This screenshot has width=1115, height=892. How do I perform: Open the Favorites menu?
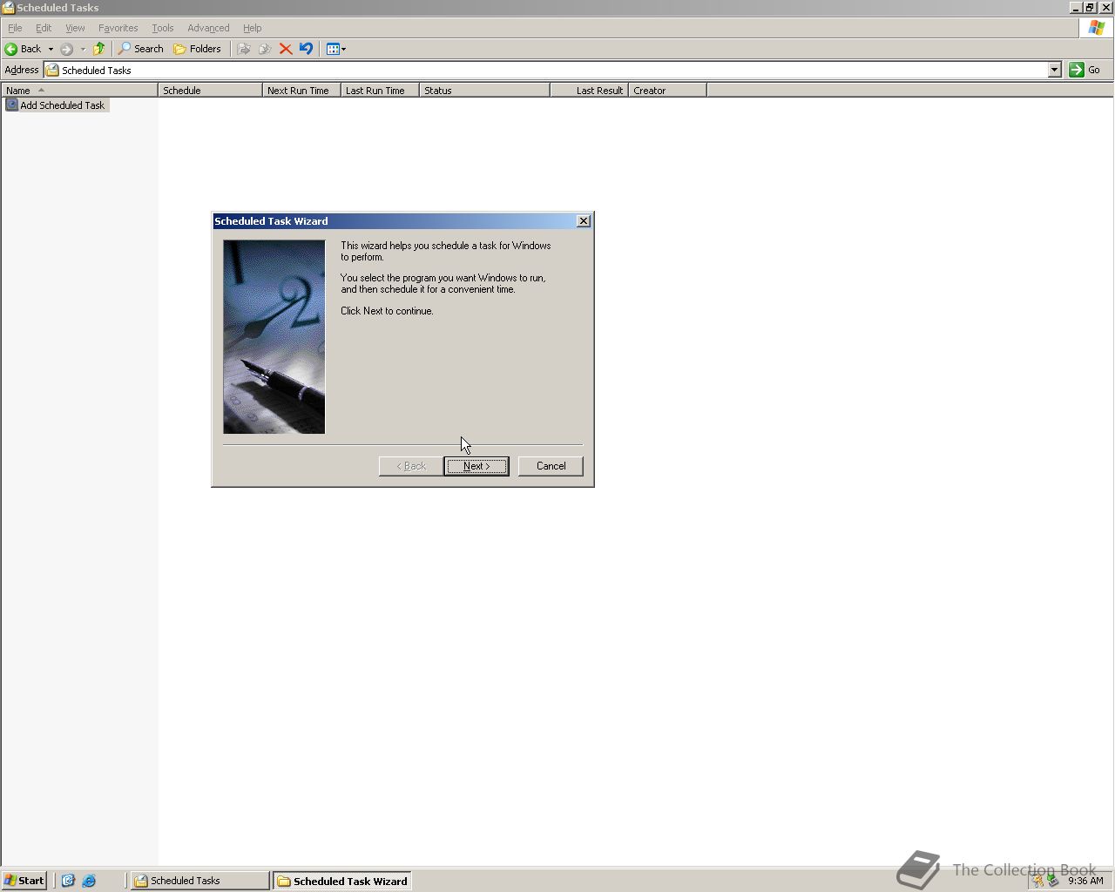pyautogui.click(x=118, y=28)
